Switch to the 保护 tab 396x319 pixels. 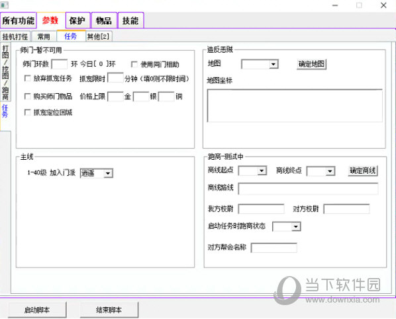[x=77, y=20]
